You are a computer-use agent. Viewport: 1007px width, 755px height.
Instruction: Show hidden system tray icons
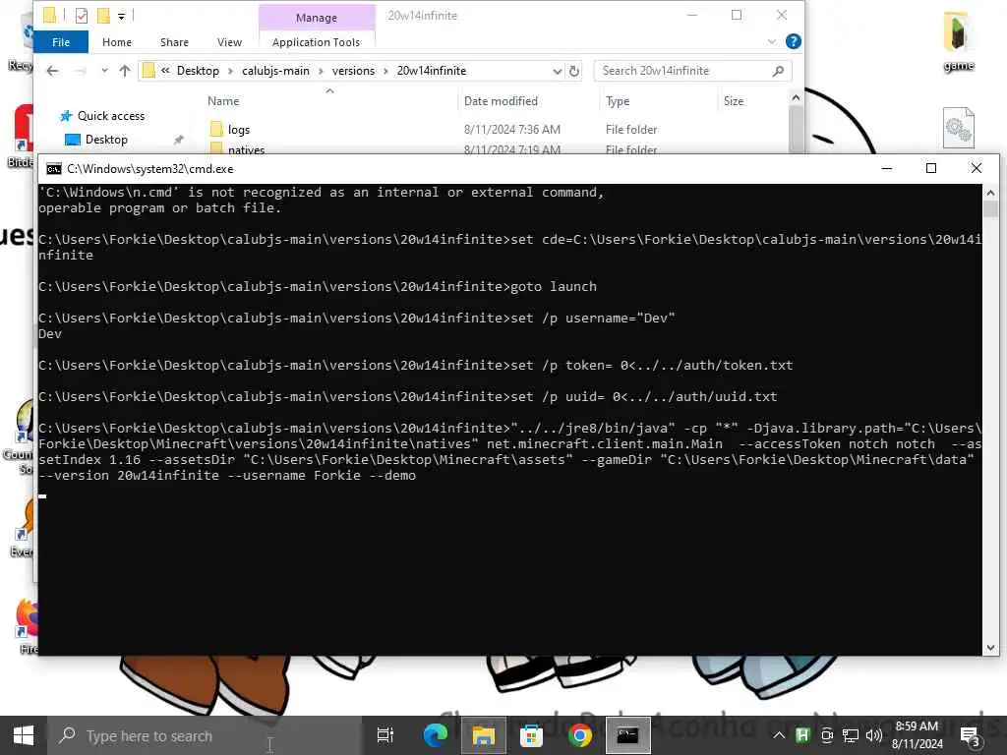779,735
